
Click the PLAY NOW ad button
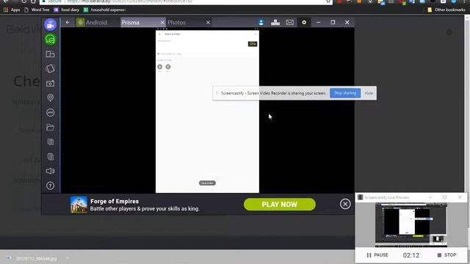click(279, 205)
